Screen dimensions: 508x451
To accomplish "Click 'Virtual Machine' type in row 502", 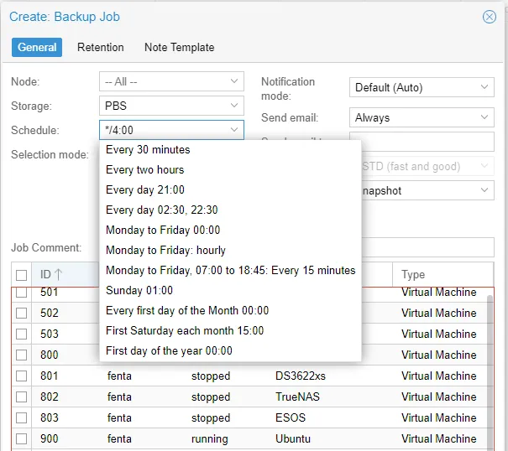I will pos(438,313).
